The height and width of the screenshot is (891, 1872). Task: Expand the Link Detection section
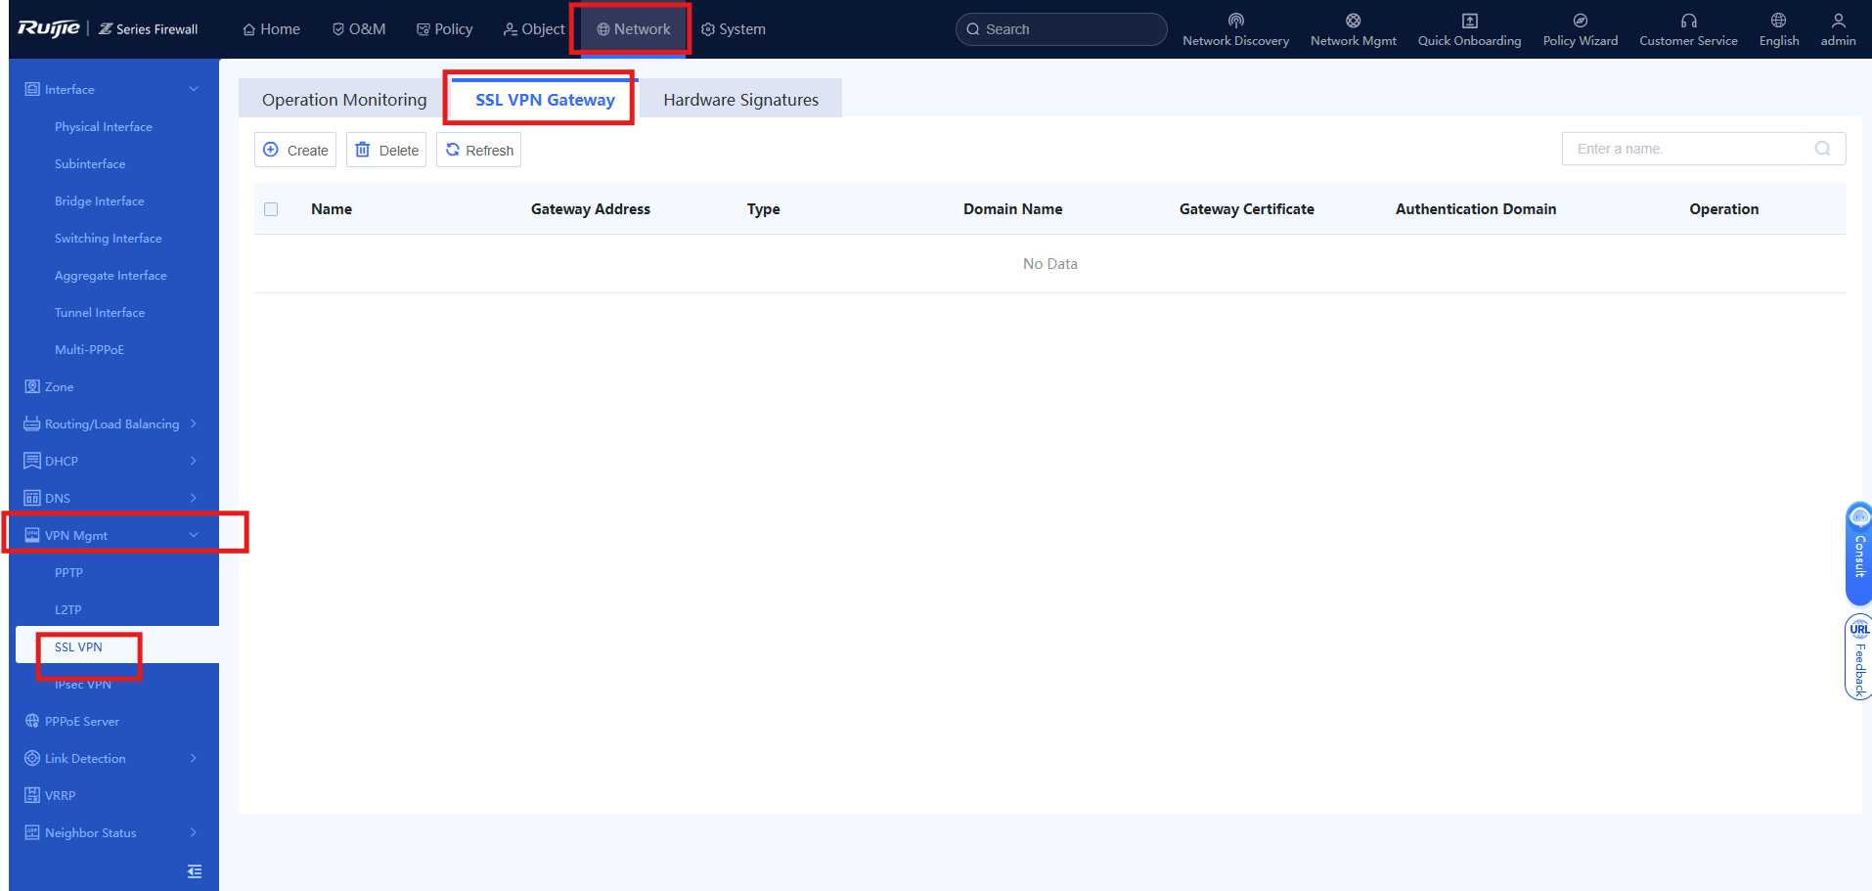coord(113,758)
